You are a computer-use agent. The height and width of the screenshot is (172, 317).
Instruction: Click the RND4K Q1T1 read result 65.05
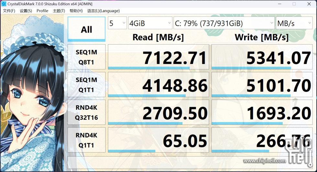pyautogui.click(x=158, y=140)
